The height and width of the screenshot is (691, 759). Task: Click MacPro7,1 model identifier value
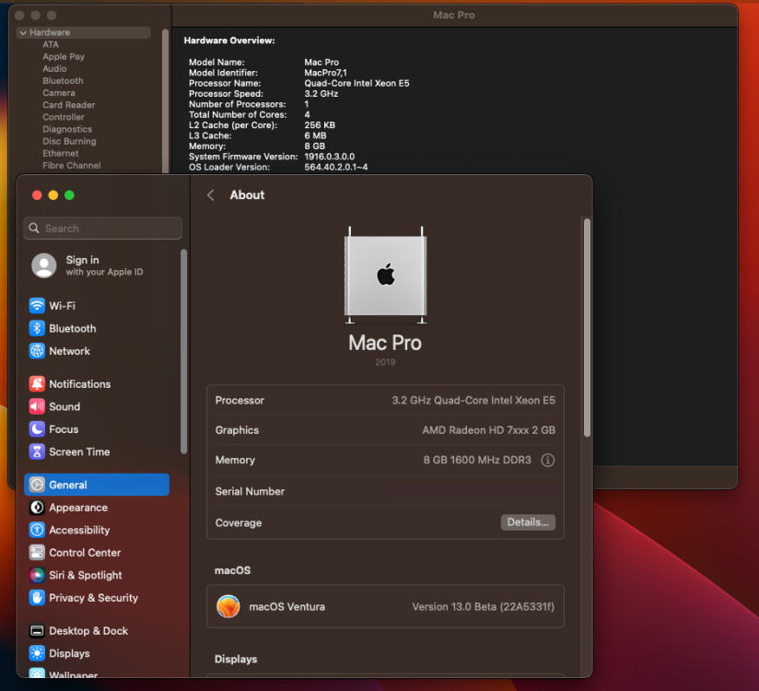325,73
